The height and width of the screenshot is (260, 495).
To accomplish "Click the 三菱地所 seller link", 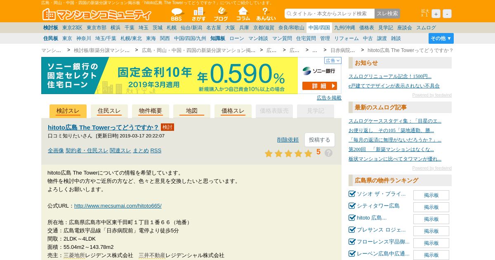I will [x=74, y=255].
